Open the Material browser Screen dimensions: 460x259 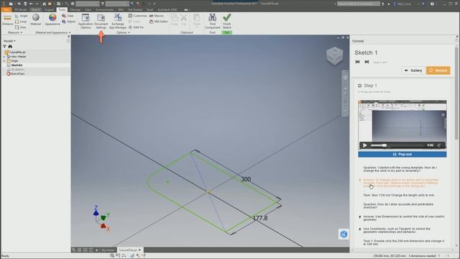pyautogui.click(x=36, y=19)
